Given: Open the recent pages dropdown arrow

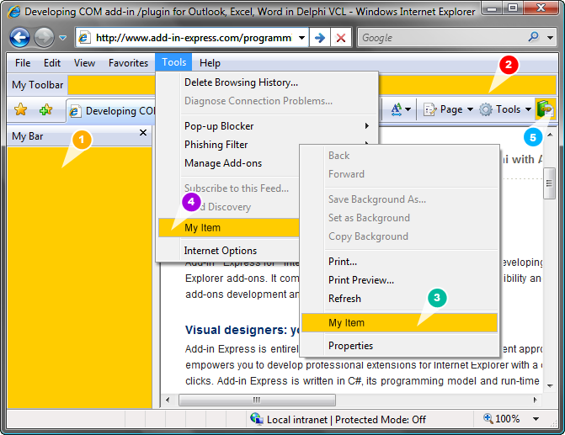Looking at the screenshot, I should 63,39.
